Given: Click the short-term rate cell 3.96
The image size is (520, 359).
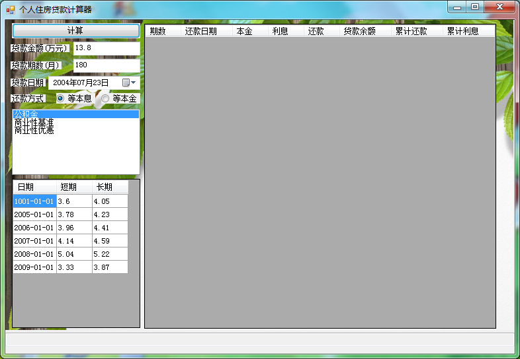Looking at the screenshot, I should (x=74, y=228).
